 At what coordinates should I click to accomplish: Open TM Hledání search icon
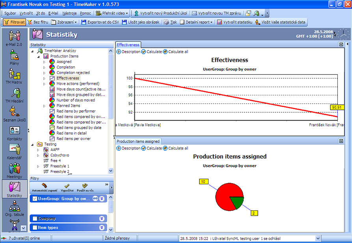pyautogui.click(x=14, y=94)
